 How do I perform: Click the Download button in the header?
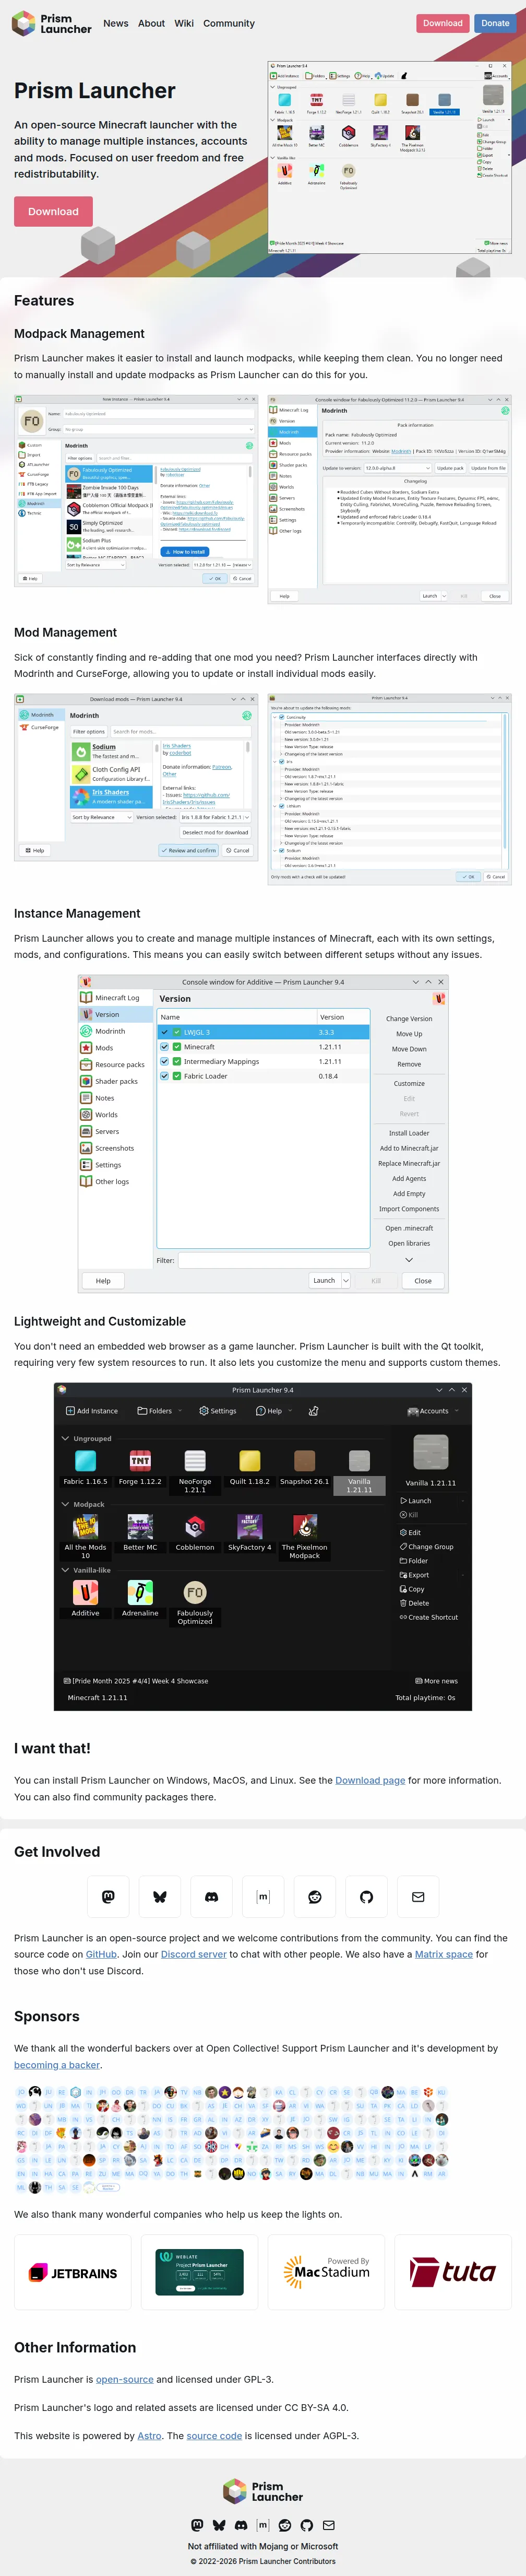[443, 23]
